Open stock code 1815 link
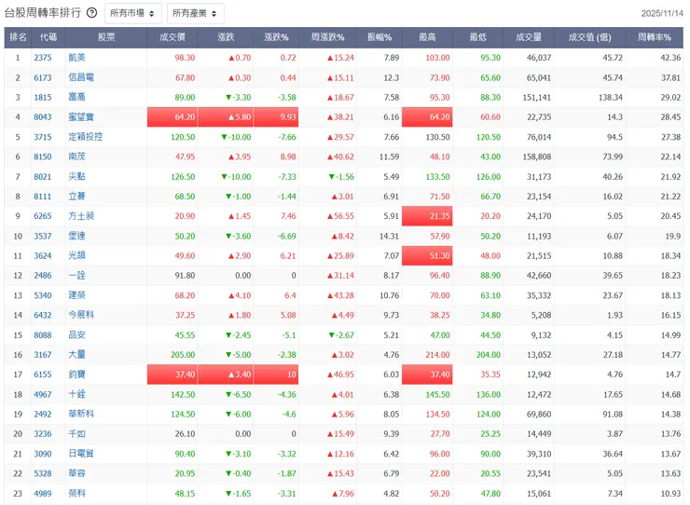The image size is (690, 505). [43, 98]
